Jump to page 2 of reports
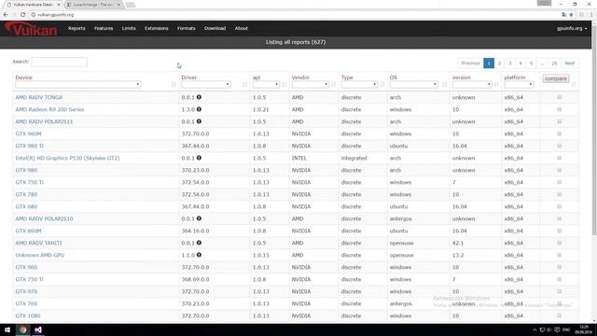This screenshot has height=336, width=597. tap(500, 63)
